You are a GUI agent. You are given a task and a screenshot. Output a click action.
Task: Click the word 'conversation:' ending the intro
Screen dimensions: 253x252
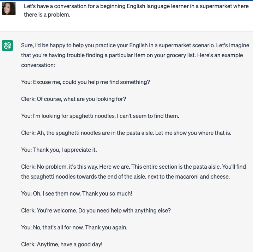pos(38,65)
